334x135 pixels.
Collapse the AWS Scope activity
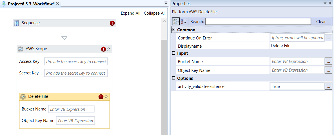click(108, 49)
